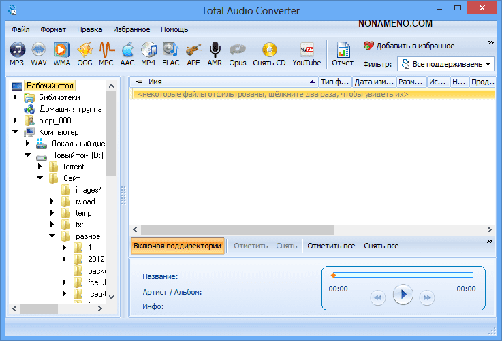Open the Избранное menu
The width and height of the screenshot is (502, 341).
point(131,29)
